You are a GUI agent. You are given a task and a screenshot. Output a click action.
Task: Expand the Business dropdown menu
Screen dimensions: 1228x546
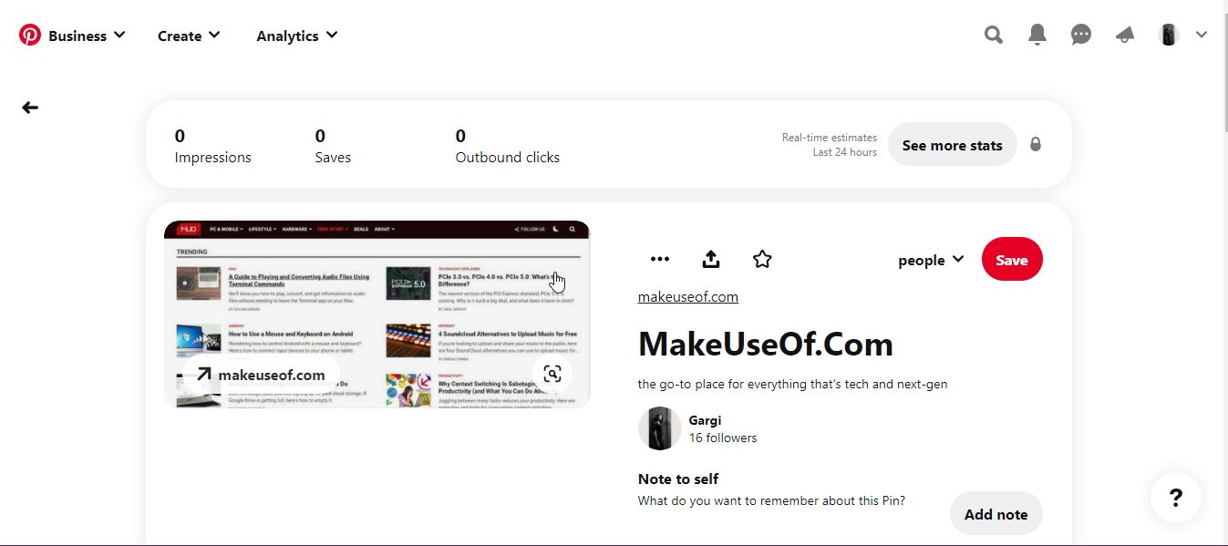click(87, 36)
